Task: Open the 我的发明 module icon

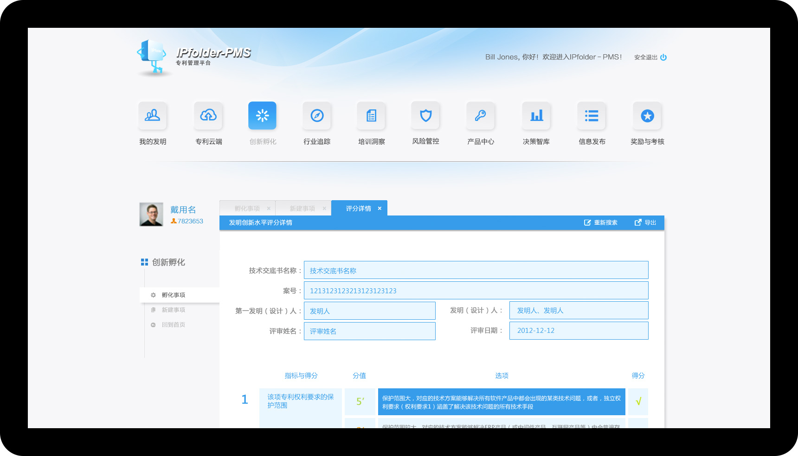Action: (152, 115)
